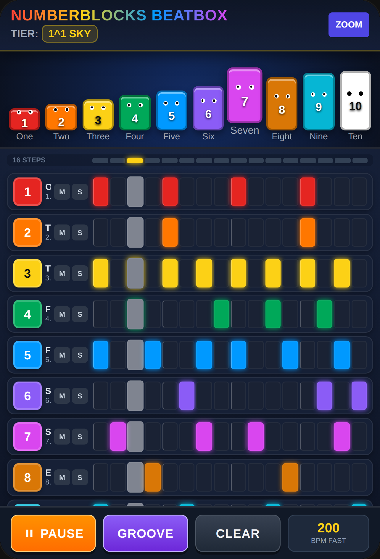Turn off track 1 first red step
380x559 pixels.
click(x=101, y=192)
